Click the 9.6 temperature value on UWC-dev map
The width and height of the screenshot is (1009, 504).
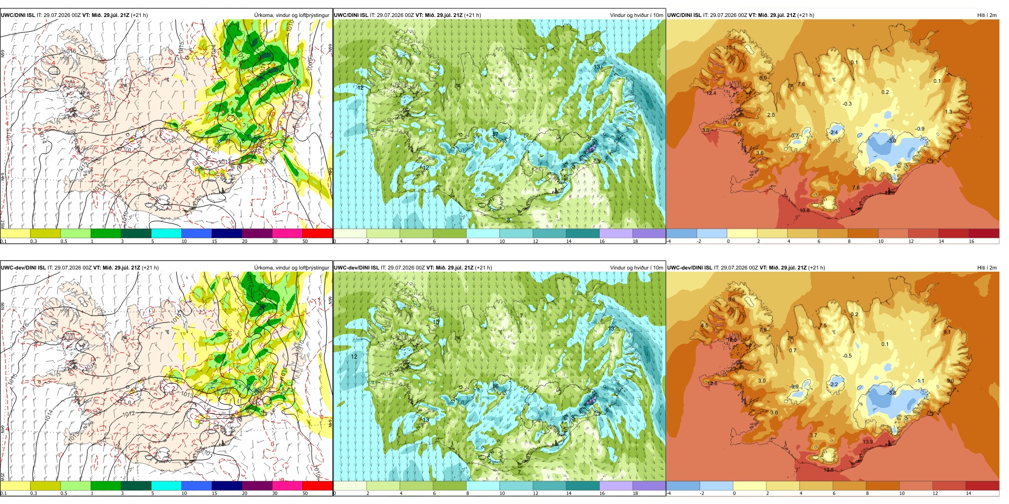click(x=732, y=300)
